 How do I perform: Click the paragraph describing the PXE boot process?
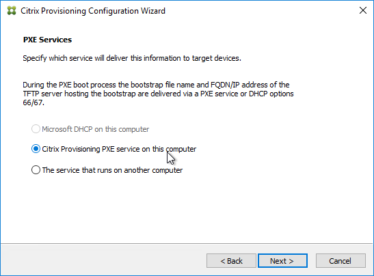click(x=158, y=94)
